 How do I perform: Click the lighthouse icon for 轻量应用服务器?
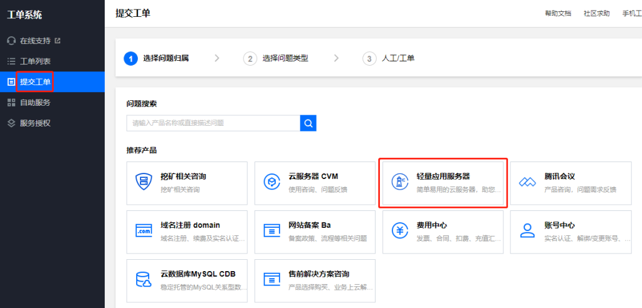pos(399,182)
